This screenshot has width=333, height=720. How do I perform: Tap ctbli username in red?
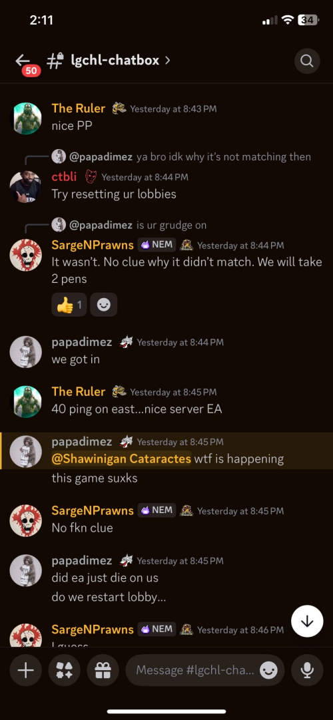pyautogui.click(x=65, y=177)
